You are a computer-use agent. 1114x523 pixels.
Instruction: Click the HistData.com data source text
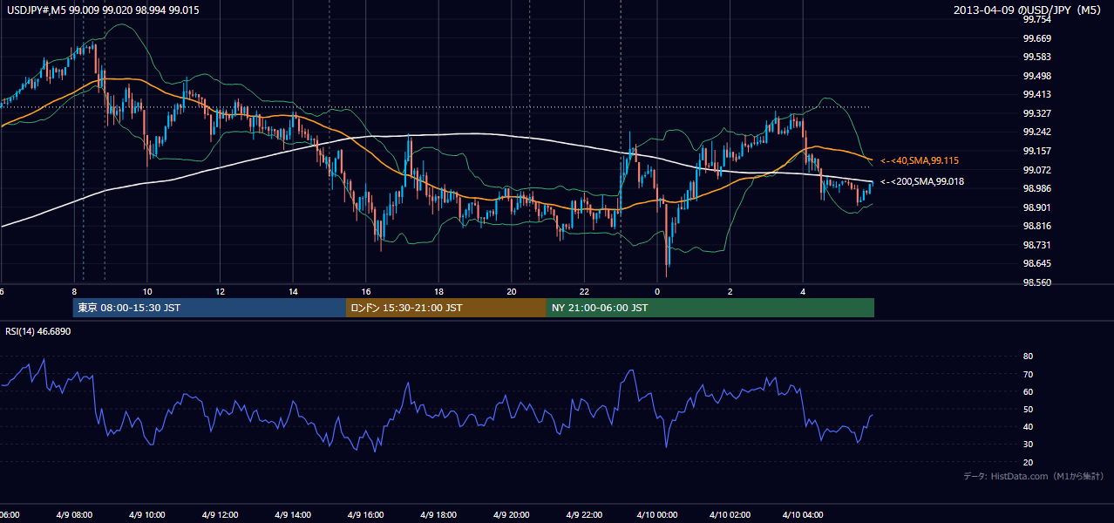pyautogui.click(x=1033, y=477)
